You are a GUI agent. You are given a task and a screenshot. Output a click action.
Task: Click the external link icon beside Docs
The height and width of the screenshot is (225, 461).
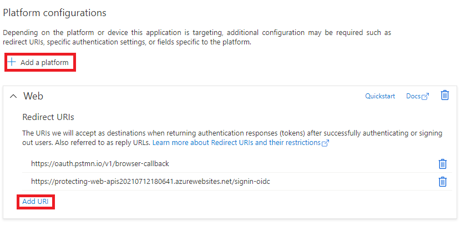tap(425, 96)
